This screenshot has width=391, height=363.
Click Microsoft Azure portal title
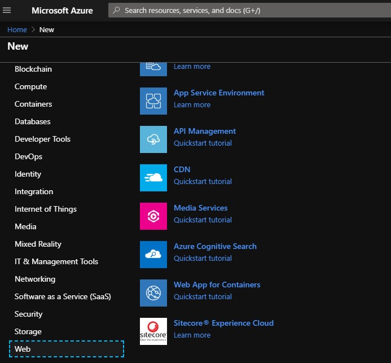[62, 11]
